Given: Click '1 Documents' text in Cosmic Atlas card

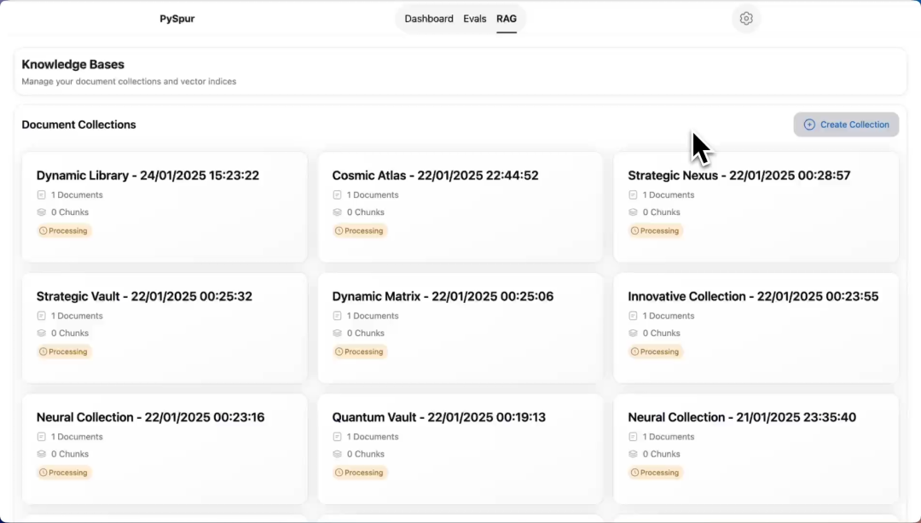Looking at the screenshot, I should click(373, 195).
